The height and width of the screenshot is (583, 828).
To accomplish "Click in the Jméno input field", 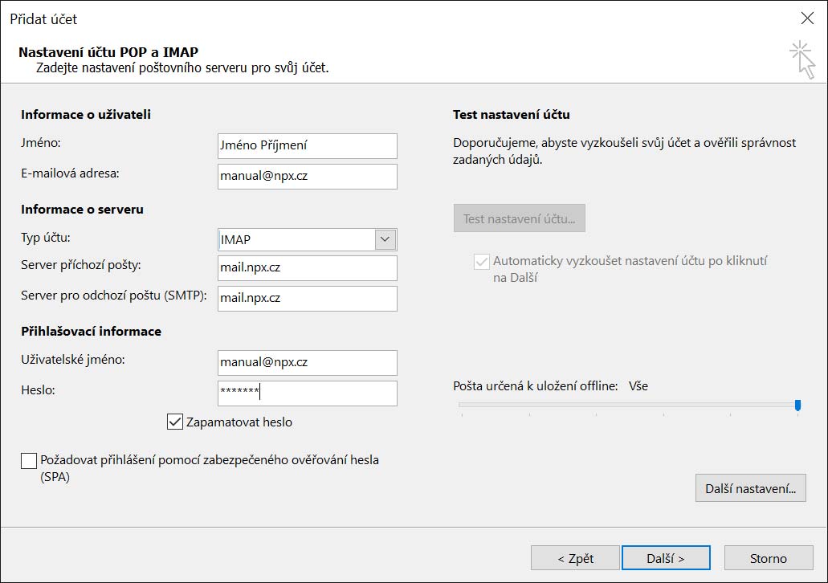I will coord(307,146).
